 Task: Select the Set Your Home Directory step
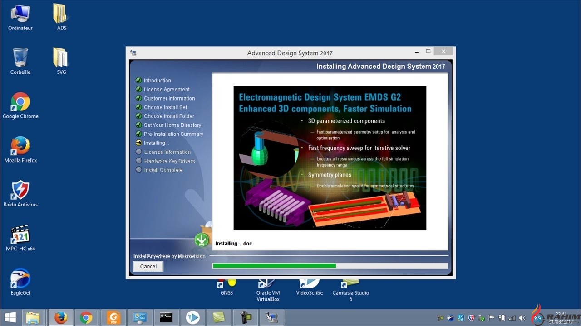click(x=172, y=125)
